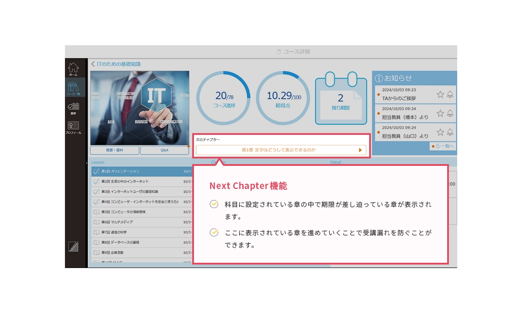This screenshot has height=323, width=523.
Task: Click bell icon on TAからのご挨拶 notice
Action: (x=450, y=94)
